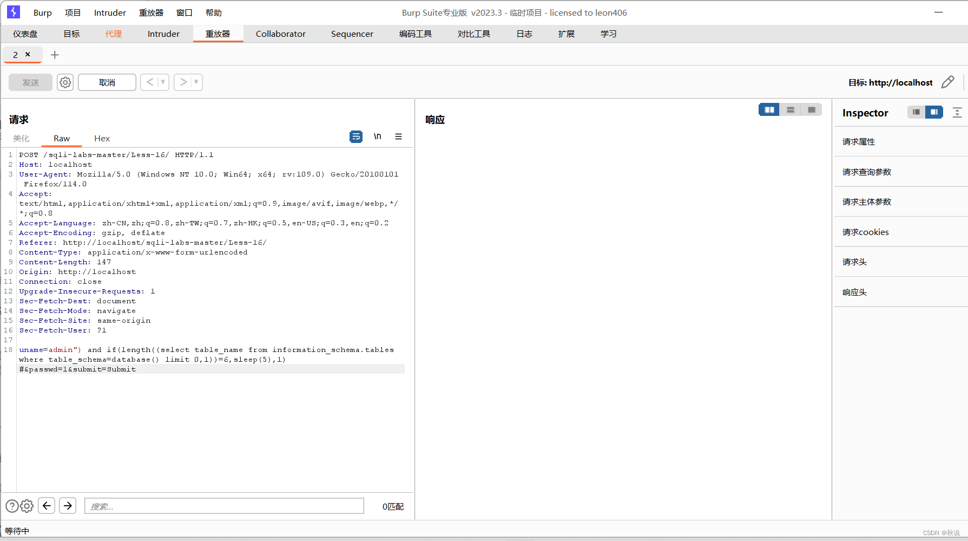968x541 pixels.
Task: Click the request search input field
Action: [x=224, y=506]
